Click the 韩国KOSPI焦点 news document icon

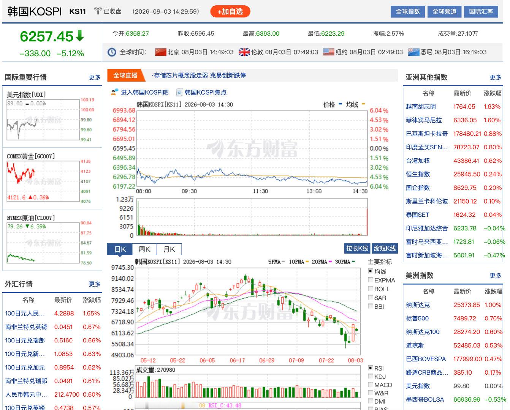pyautogui.click(x=179, y=92)
